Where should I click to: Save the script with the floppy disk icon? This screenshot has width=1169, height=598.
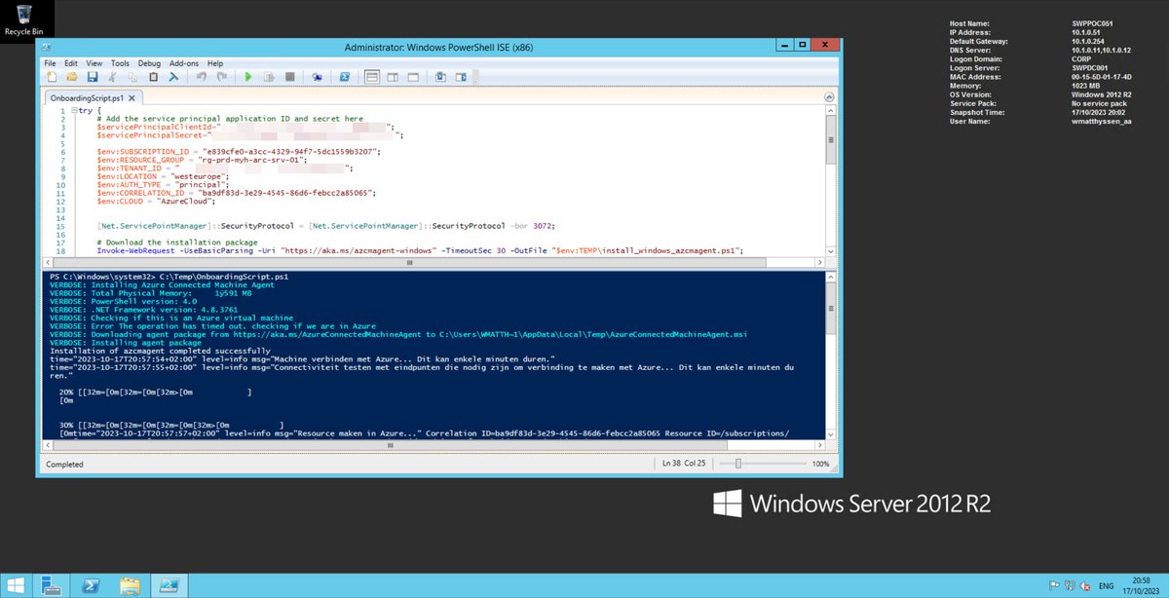click(92, 77)
